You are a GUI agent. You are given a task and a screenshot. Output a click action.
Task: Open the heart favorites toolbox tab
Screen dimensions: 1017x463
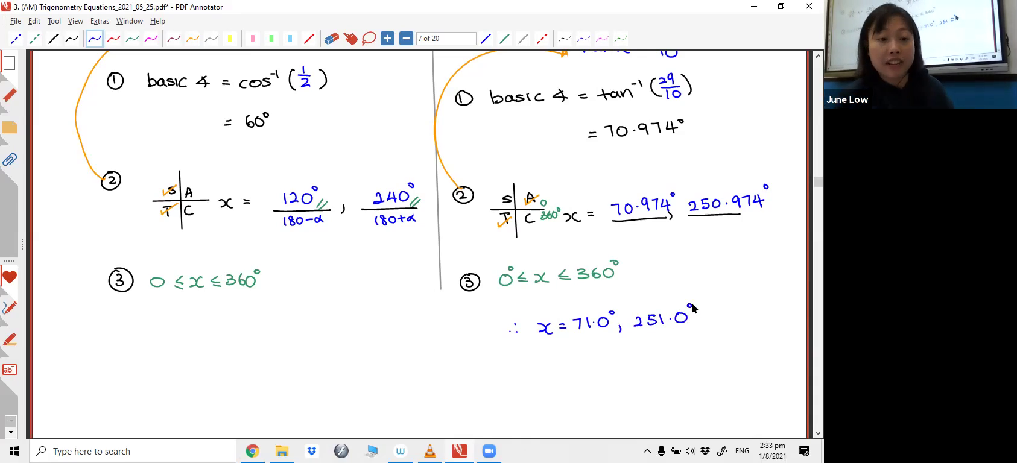pos(9,278)
